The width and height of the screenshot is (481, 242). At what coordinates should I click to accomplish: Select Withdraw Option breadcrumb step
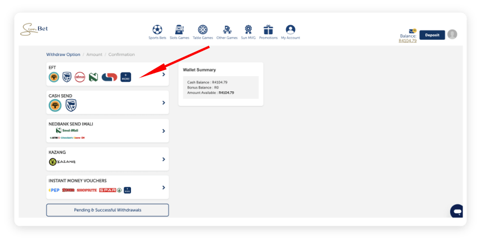pos(63,54)
